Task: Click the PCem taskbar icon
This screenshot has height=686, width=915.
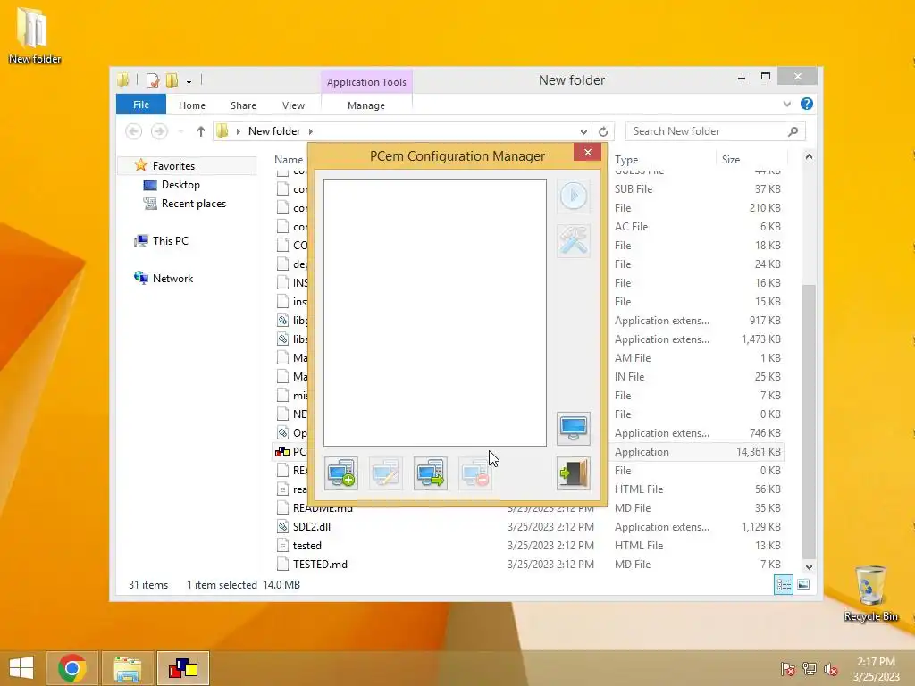Action: (183, 668)
